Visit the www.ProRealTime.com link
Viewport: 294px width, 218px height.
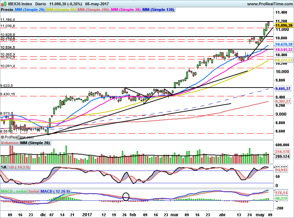click(x=270, y=4)
